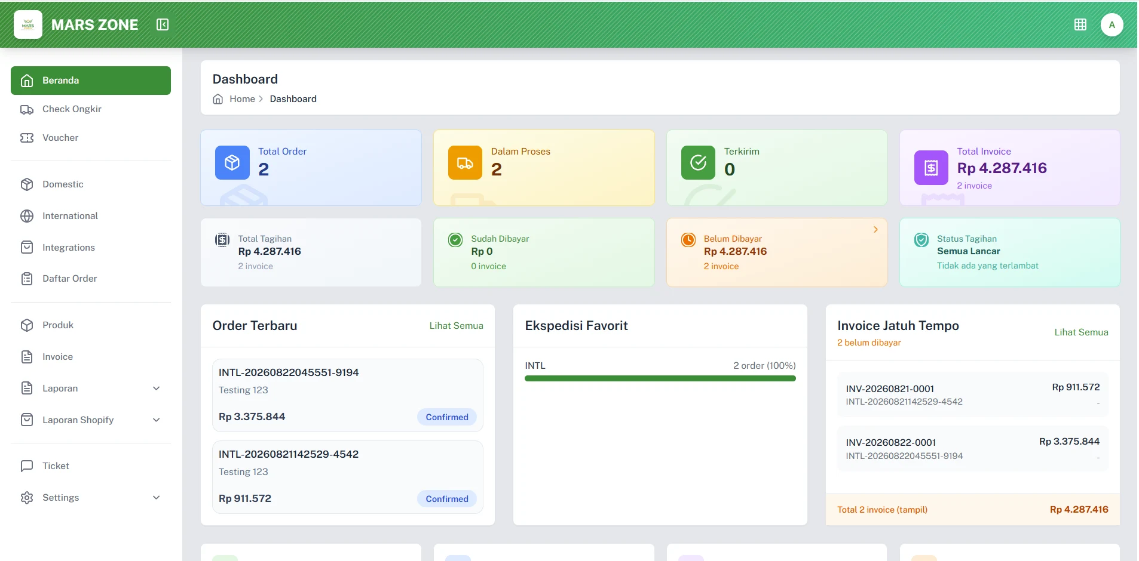
Task: Collapse the sidebar with panel toggle icon
Action: pos(163,24)
